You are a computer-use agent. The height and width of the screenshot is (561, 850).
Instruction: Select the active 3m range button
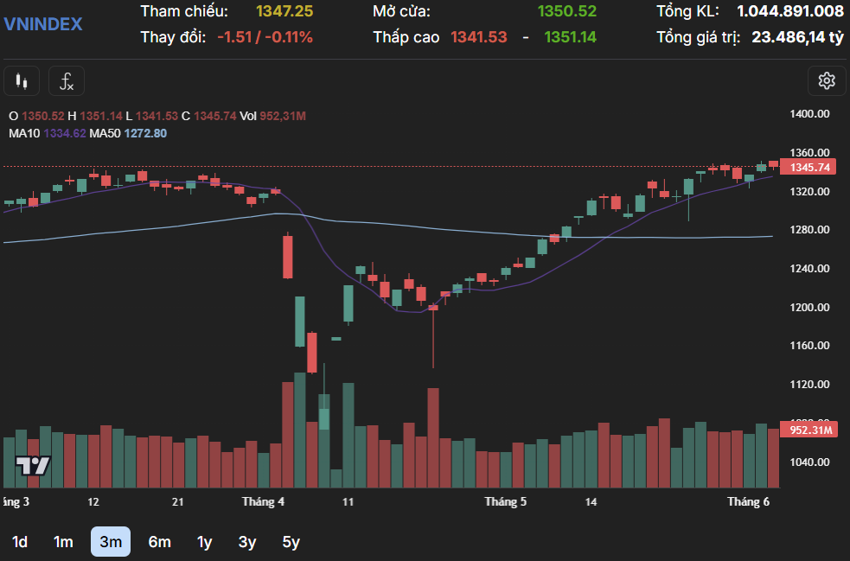(111, 542)
